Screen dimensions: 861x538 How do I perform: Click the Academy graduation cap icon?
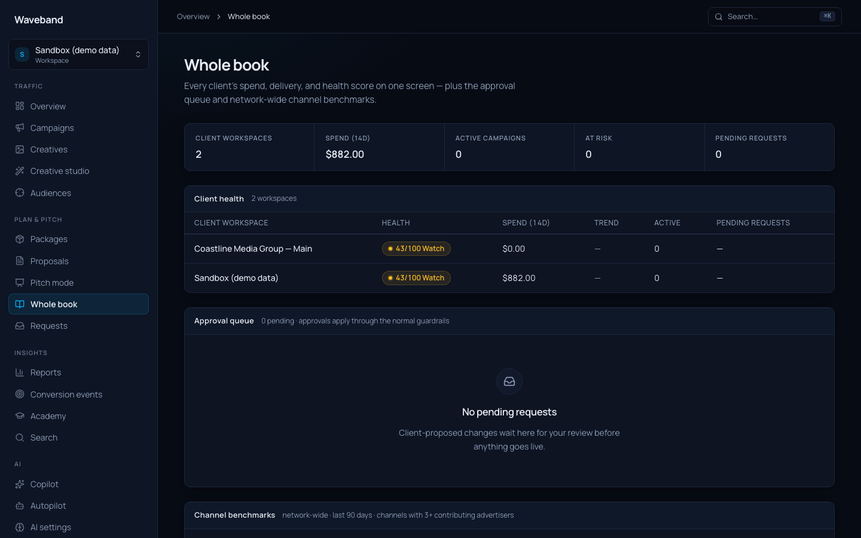tap(20, 415)
